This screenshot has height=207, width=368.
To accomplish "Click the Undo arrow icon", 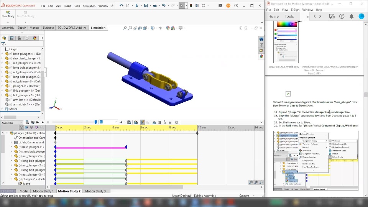I will 164,6.
